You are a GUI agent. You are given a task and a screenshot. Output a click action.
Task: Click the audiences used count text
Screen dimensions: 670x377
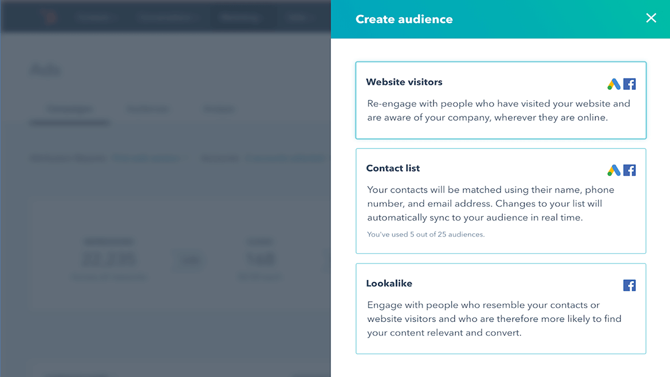[425, 234]
